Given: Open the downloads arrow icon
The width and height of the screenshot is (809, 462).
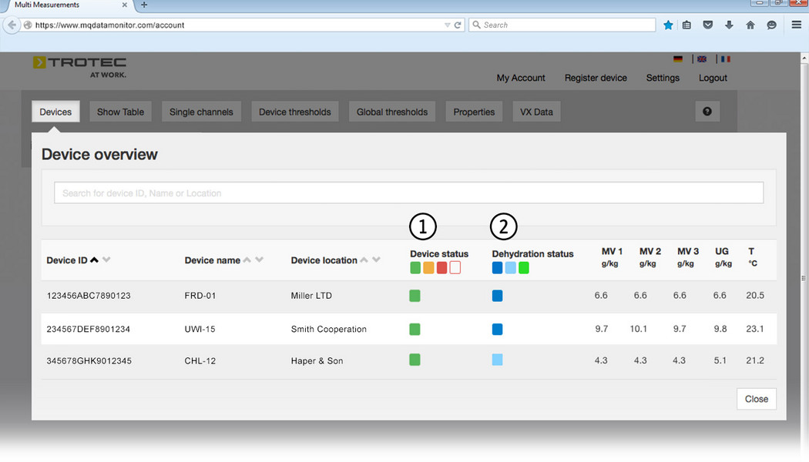Looking at the screenshot, I should (729, 25).
